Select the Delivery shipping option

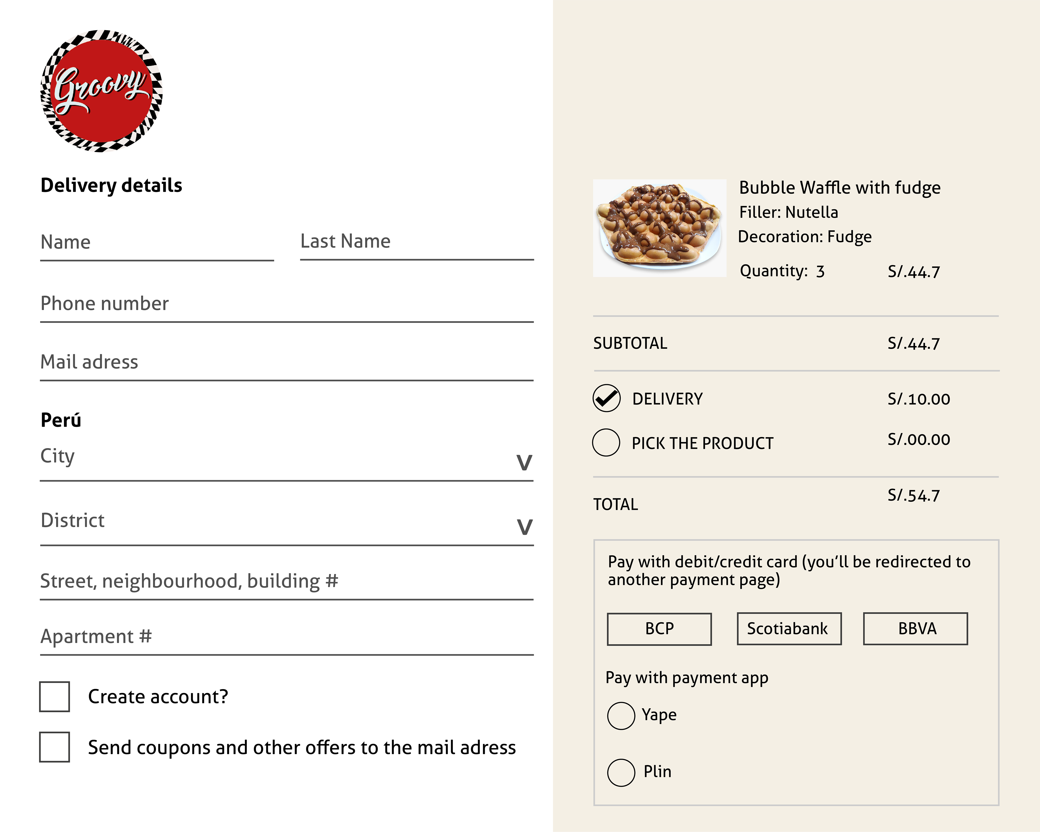pos(606,398)
